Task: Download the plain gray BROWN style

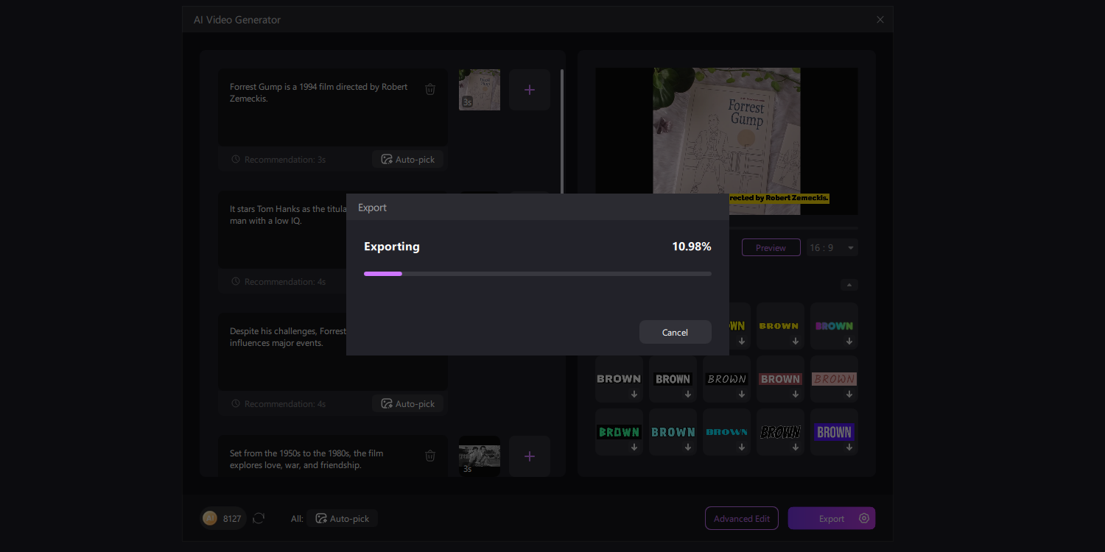Action: click(634, 394)
